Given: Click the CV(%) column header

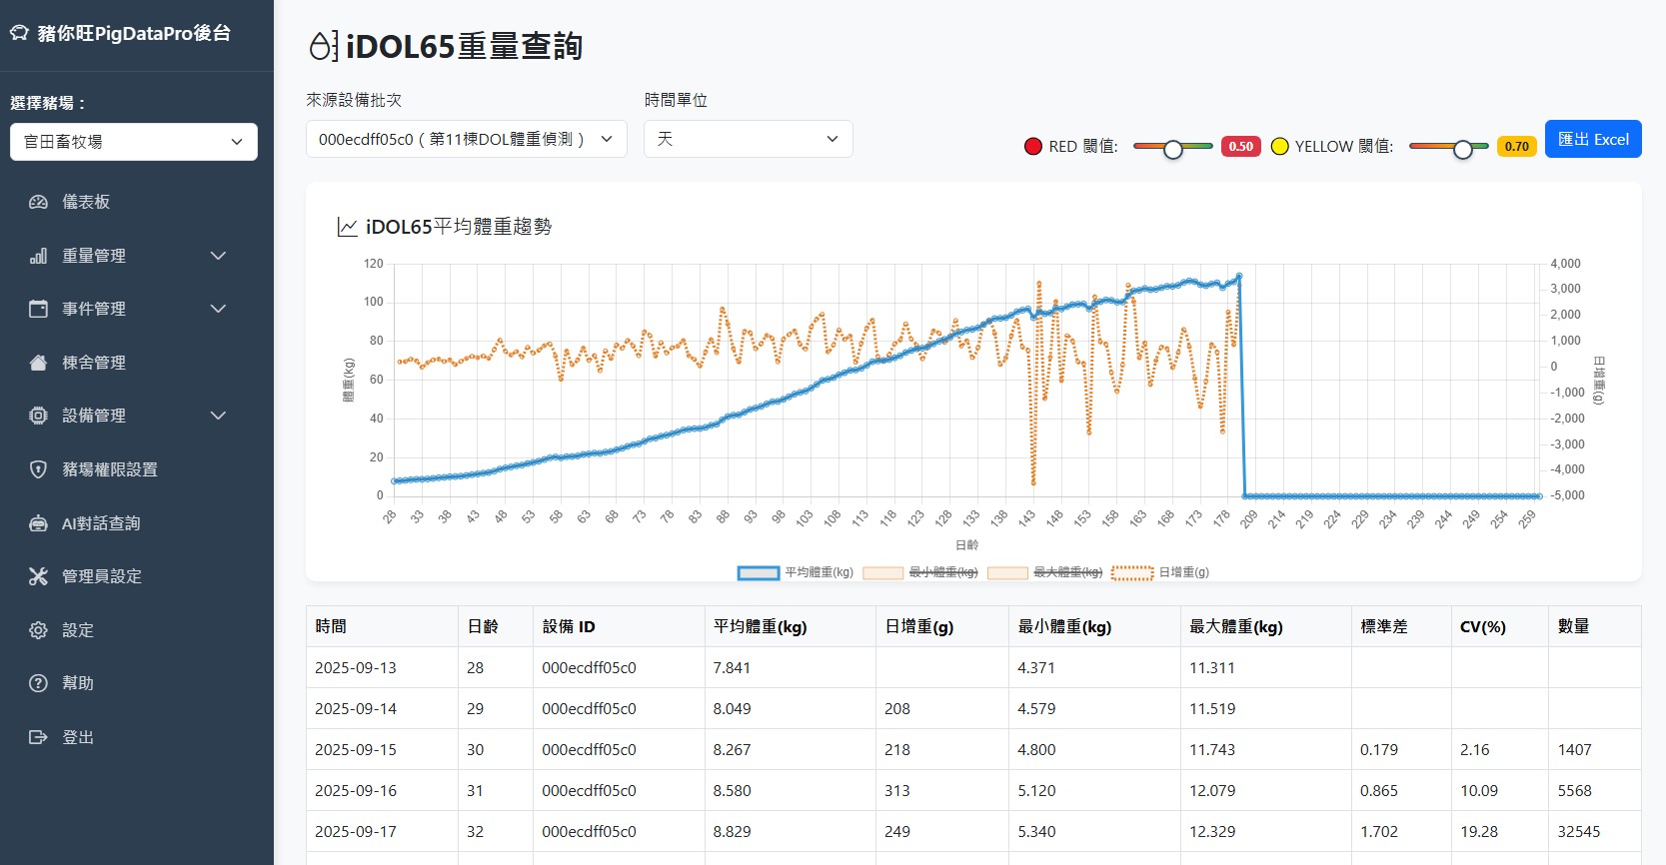Looking at the screenshot, I should 1500,626.
